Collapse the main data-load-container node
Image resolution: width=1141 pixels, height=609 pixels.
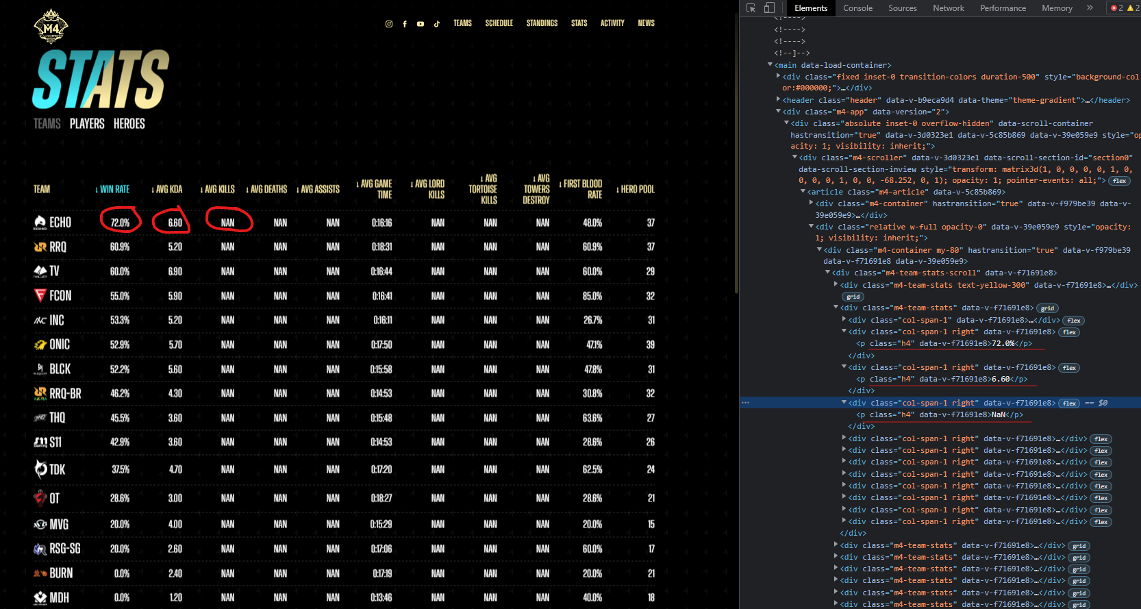click(770, 65)
